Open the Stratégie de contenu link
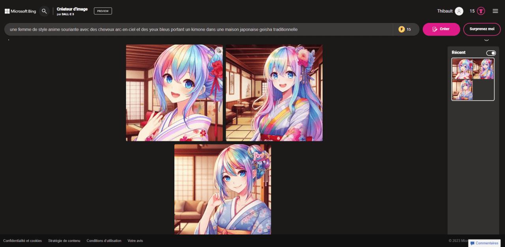This screenshot has height=247, width=505. pyautogui.click(x=64, y=240)
